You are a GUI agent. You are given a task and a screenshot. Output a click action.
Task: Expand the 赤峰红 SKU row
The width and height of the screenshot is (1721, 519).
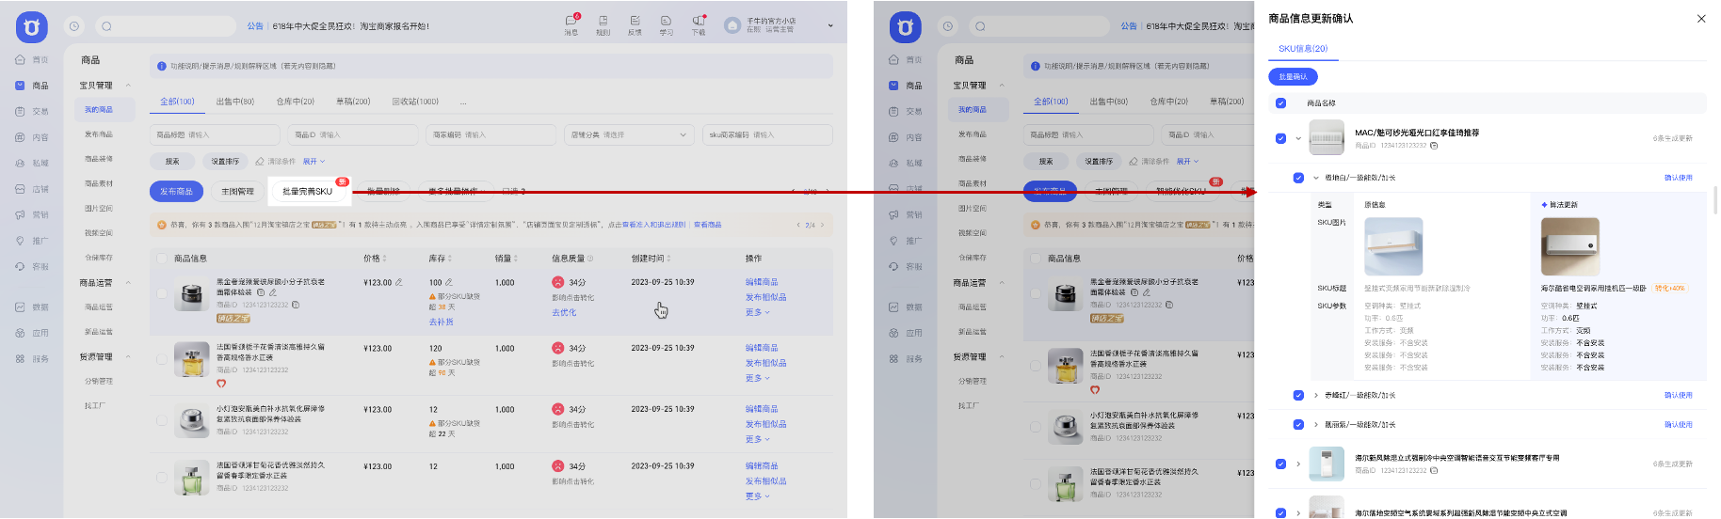point(1316,396)
